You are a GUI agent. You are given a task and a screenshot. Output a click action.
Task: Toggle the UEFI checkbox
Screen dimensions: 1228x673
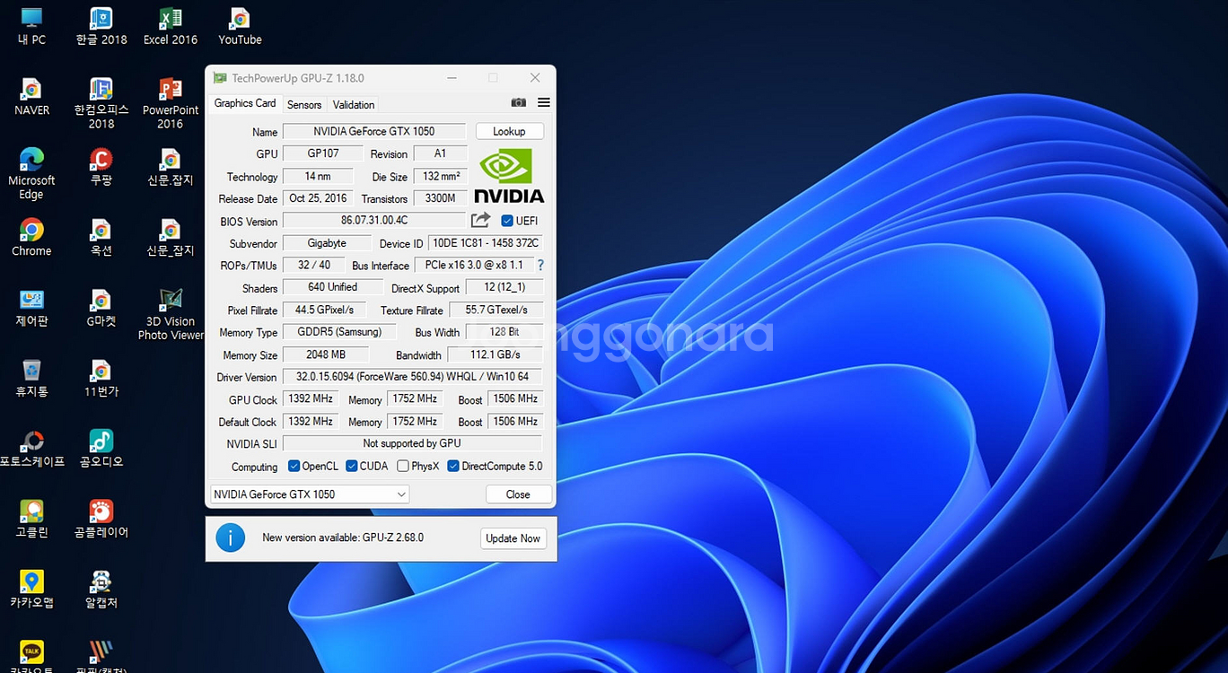pyautogui.click(x=507, y=221)
